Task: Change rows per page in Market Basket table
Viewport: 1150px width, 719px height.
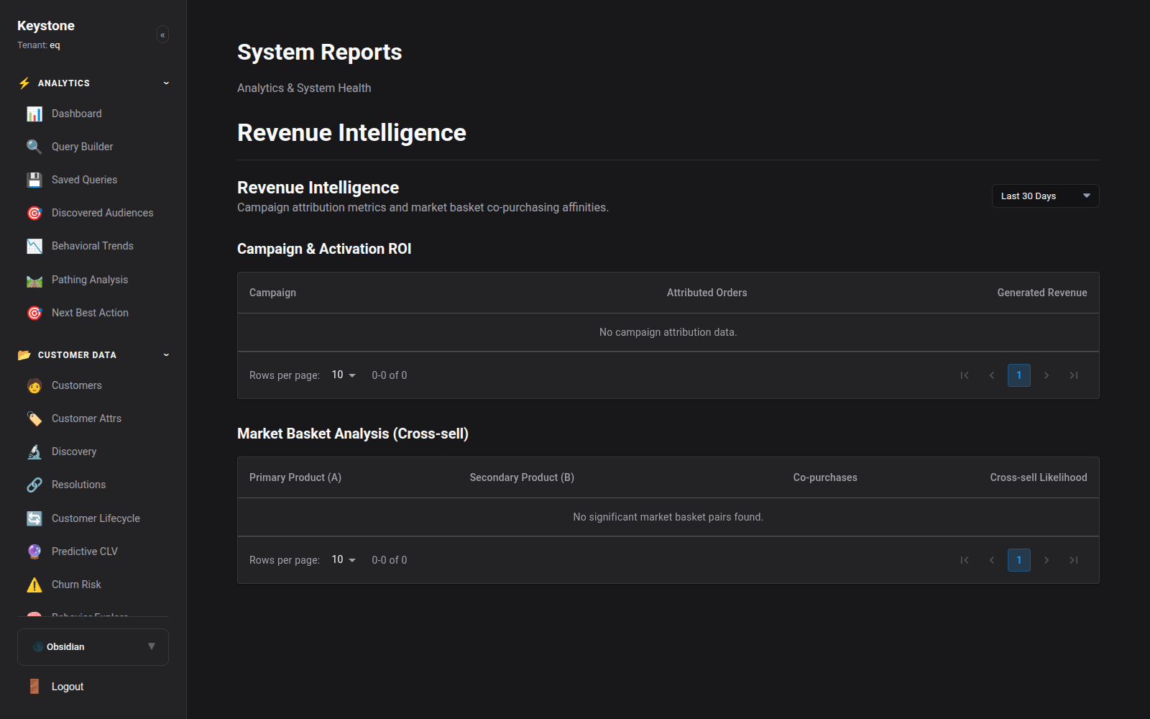Action: click(344, 559)
